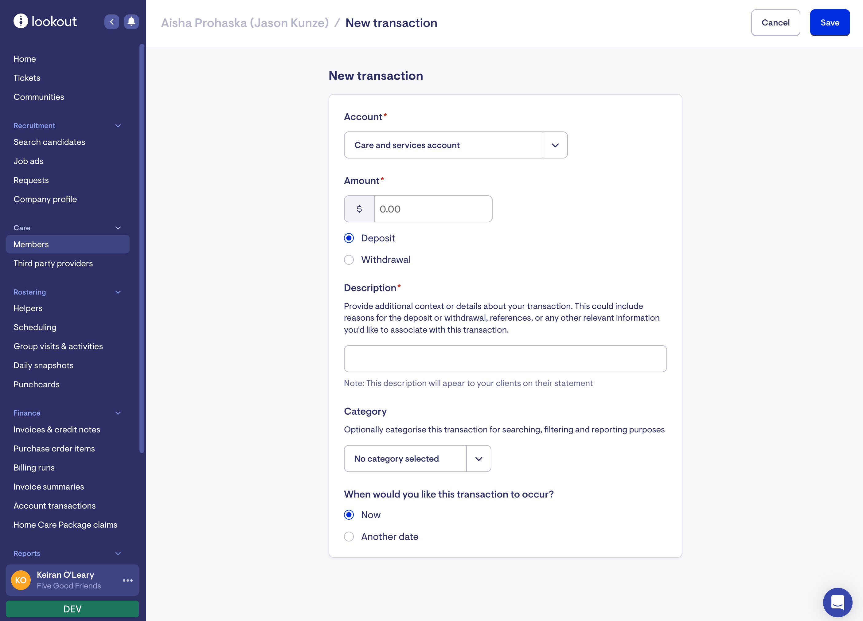Open Account transactions in sidebar
Screen dimensions: 863x621
54,506
